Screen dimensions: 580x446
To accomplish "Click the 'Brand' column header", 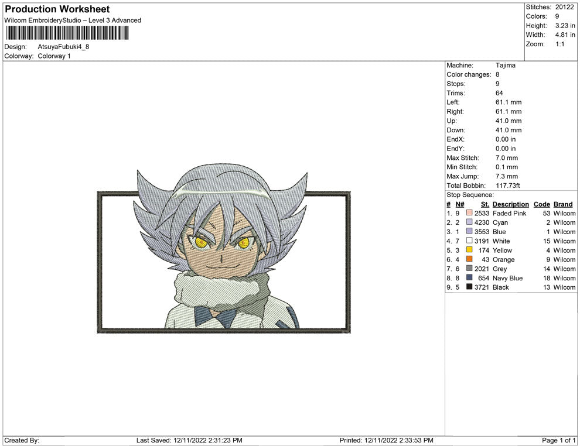I will pyautogui.click(x=563, y=204).
